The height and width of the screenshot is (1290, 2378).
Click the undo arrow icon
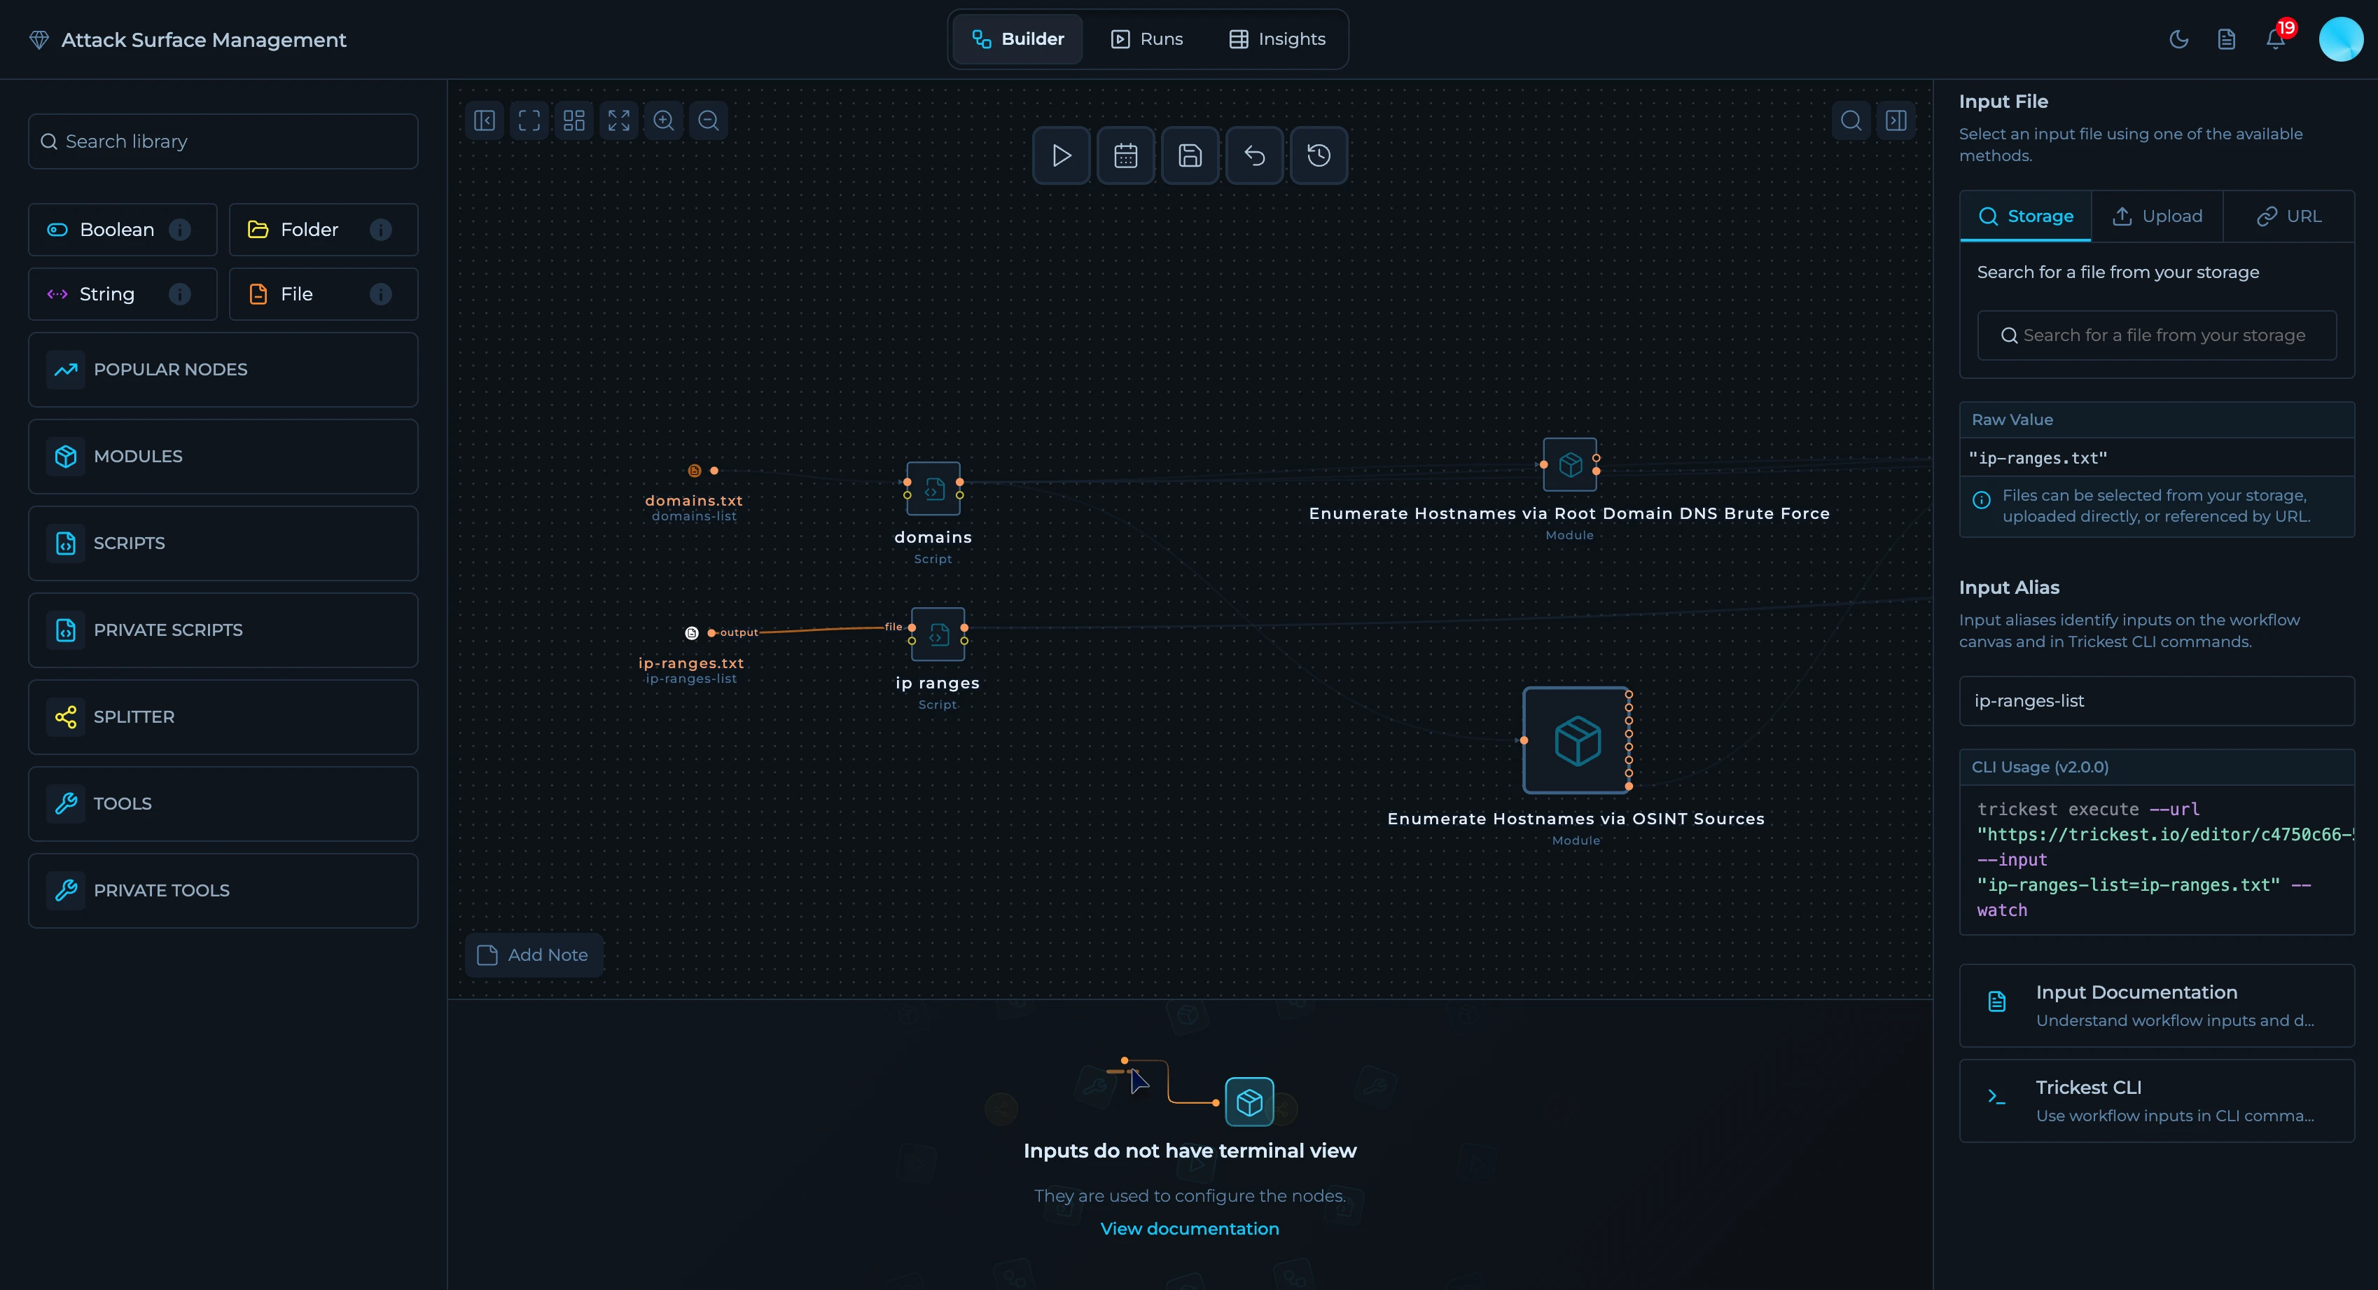tap(1253, 155)
